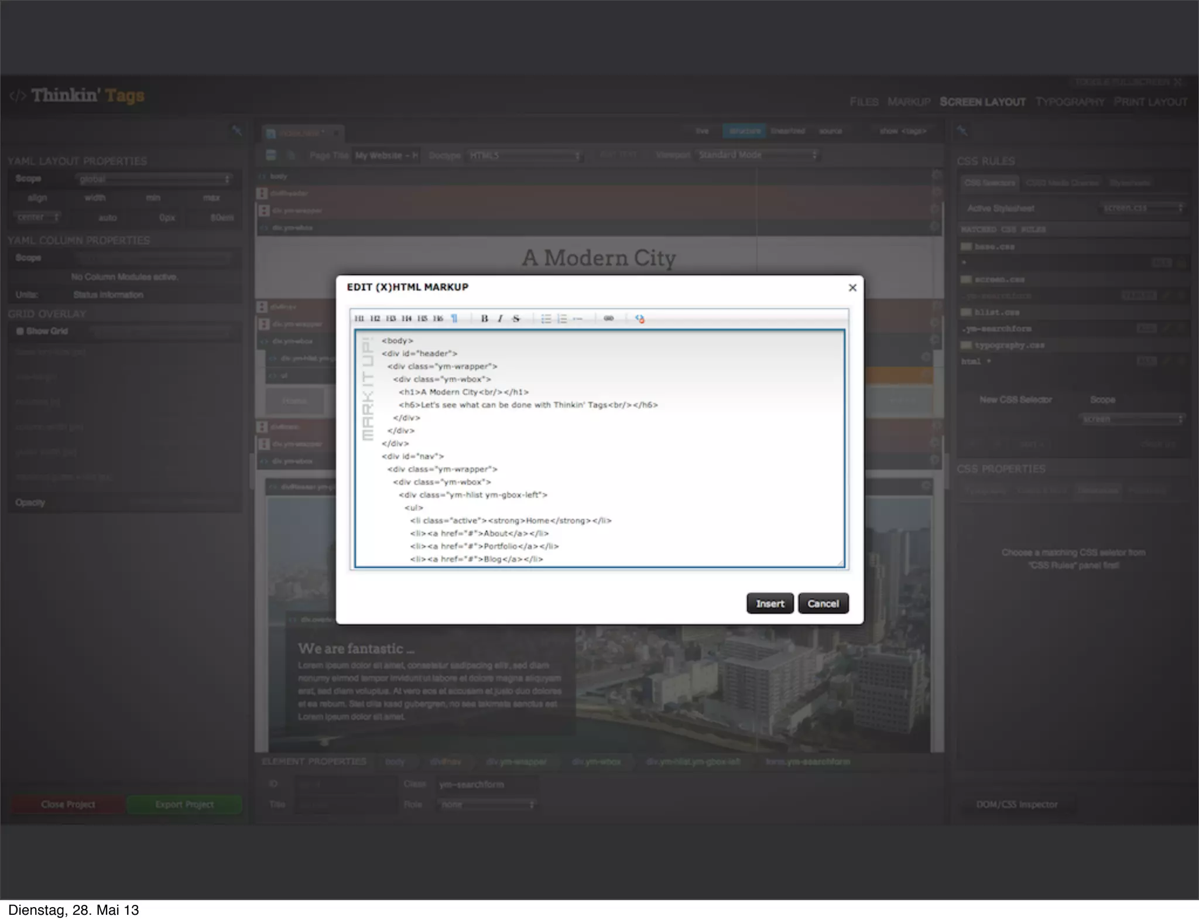Open the Typography tab
Image resolution: width=1199 pixels, height=923 pixels.
[x=1069, y=102]
